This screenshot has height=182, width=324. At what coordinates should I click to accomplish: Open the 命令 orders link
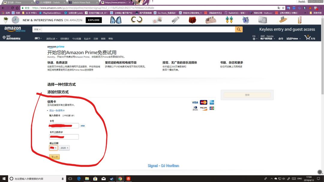coord(280,39)
